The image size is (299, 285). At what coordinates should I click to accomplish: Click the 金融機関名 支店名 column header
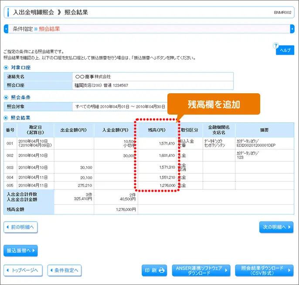coord(219,130)
